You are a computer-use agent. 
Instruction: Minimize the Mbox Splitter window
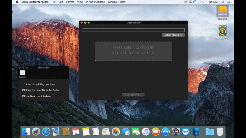[x=85, y=23]
